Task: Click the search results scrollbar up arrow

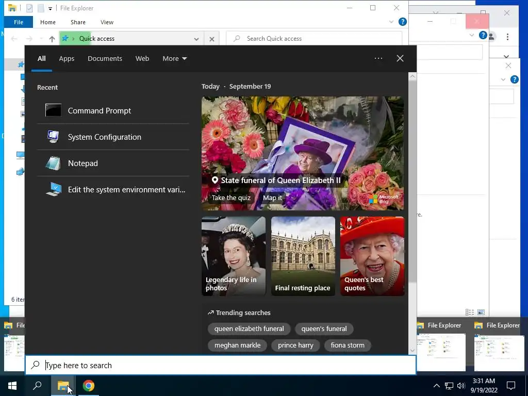Action: click(412, 76)
